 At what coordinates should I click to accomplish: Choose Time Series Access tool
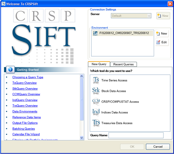coord(114,80)
